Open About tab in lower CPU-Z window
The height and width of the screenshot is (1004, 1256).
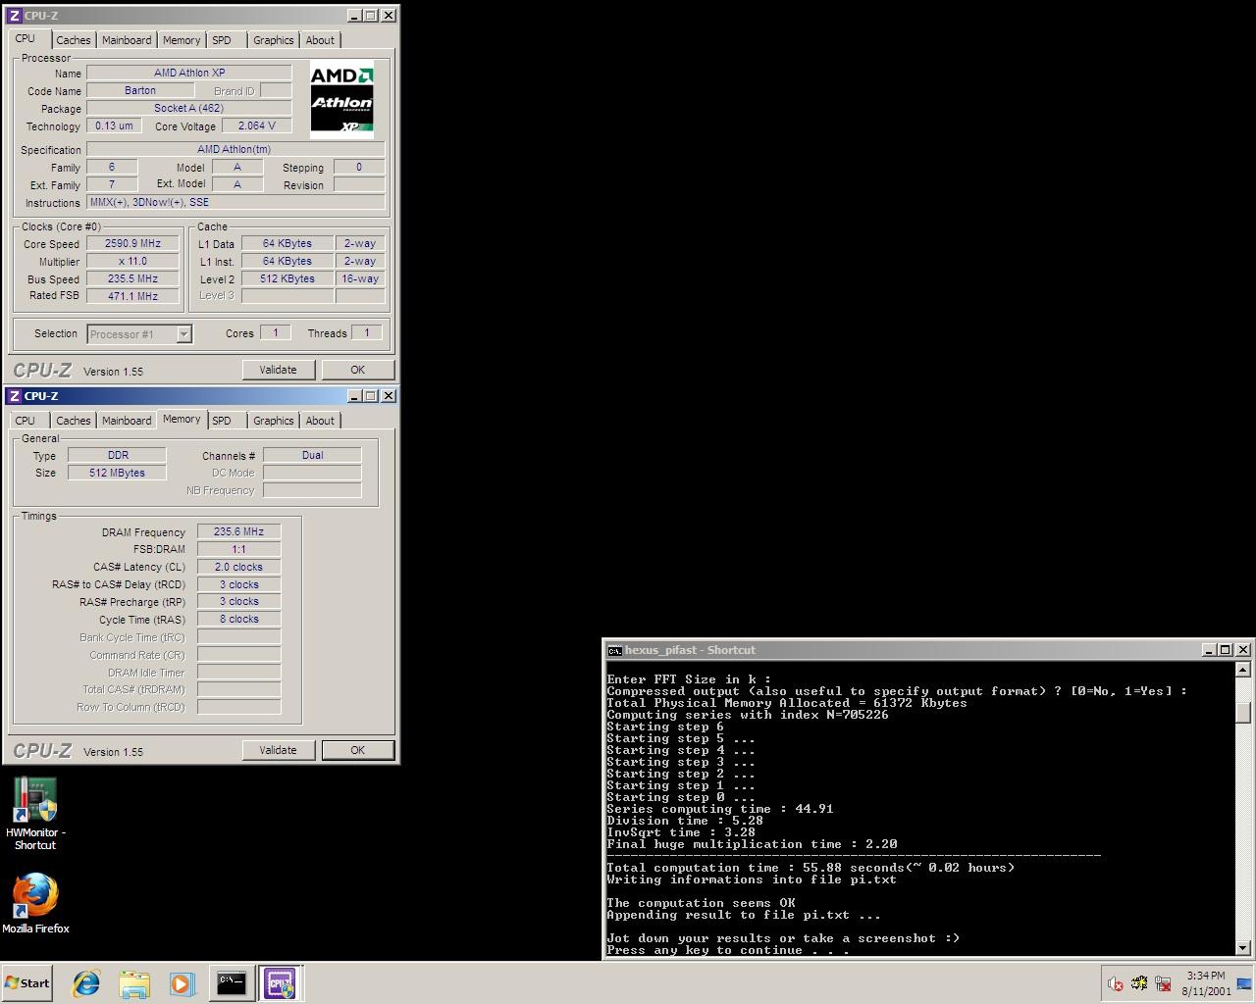[320, 421]
